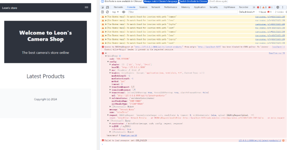Open the 'top' JavaScript context dropdown
Screen dimensions: 287x150
click(x=115, y=12)
